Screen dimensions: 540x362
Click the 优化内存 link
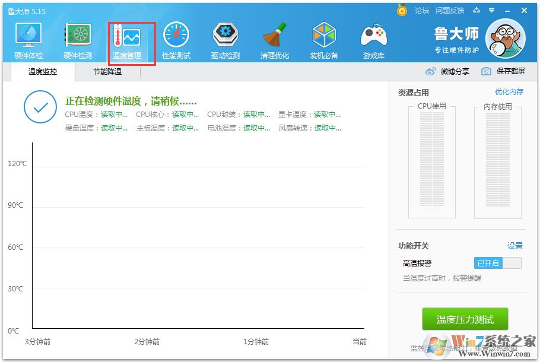509,92
